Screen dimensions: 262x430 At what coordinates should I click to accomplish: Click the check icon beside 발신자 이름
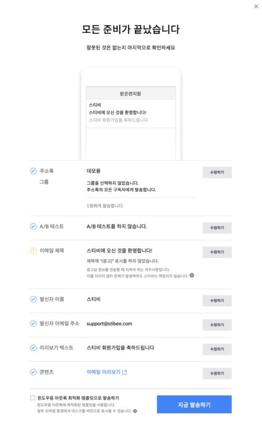click(34, 299)
